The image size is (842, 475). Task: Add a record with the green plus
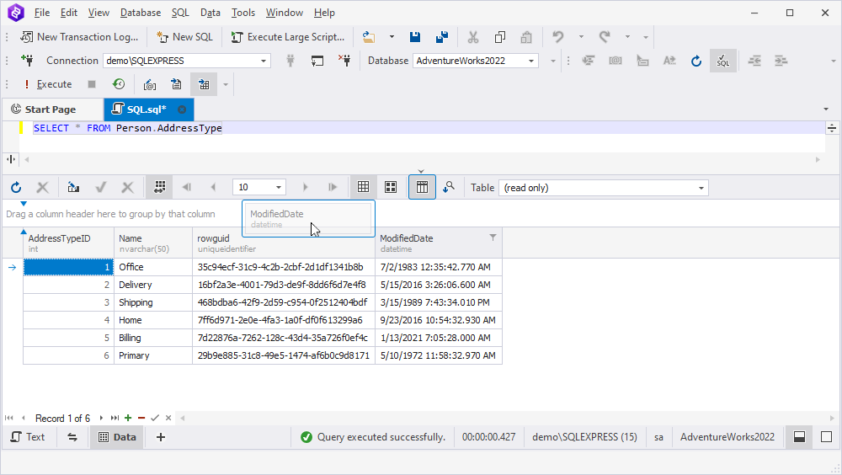pos(128,418)
